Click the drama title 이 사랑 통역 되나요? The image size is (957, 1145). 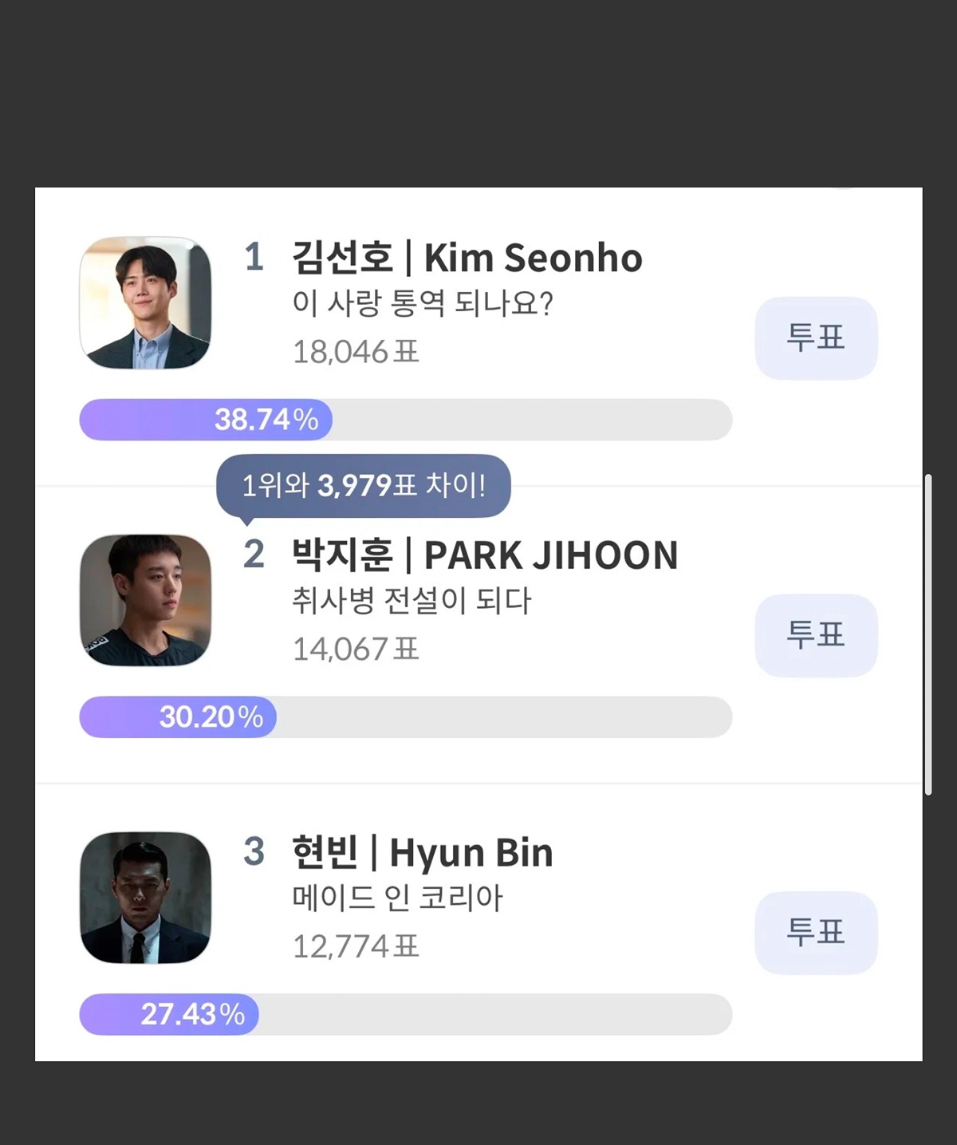pos(423,303)
